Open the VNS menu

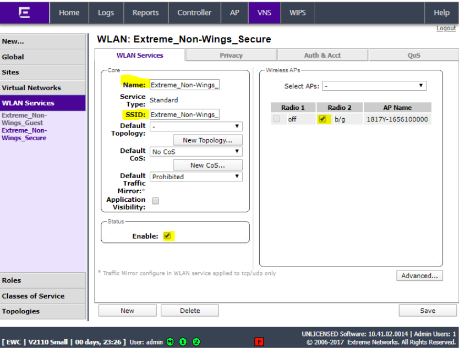pos(264,13)
